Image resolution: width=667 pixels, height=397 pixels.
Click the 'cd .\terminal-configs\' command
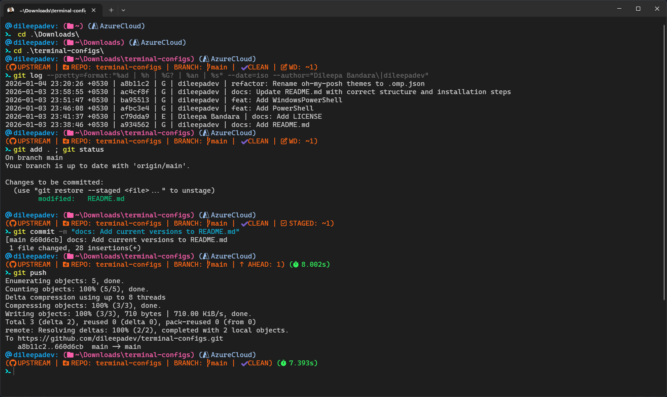59,51
